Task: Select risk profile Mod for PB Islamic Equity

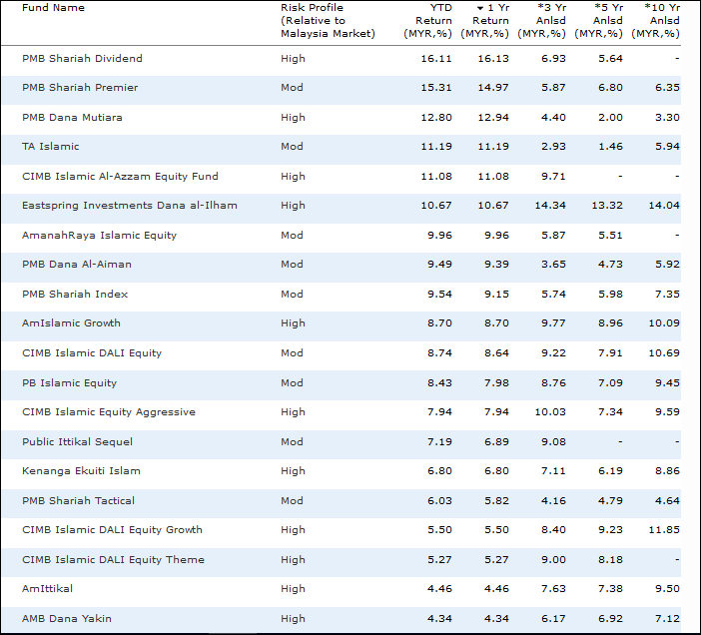Action: point(292,383)
